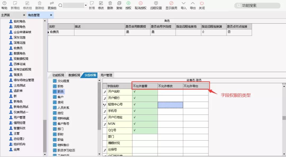Toggle 不允许查看 for QQ号
The image size is (286, 157).
point(145,131)
